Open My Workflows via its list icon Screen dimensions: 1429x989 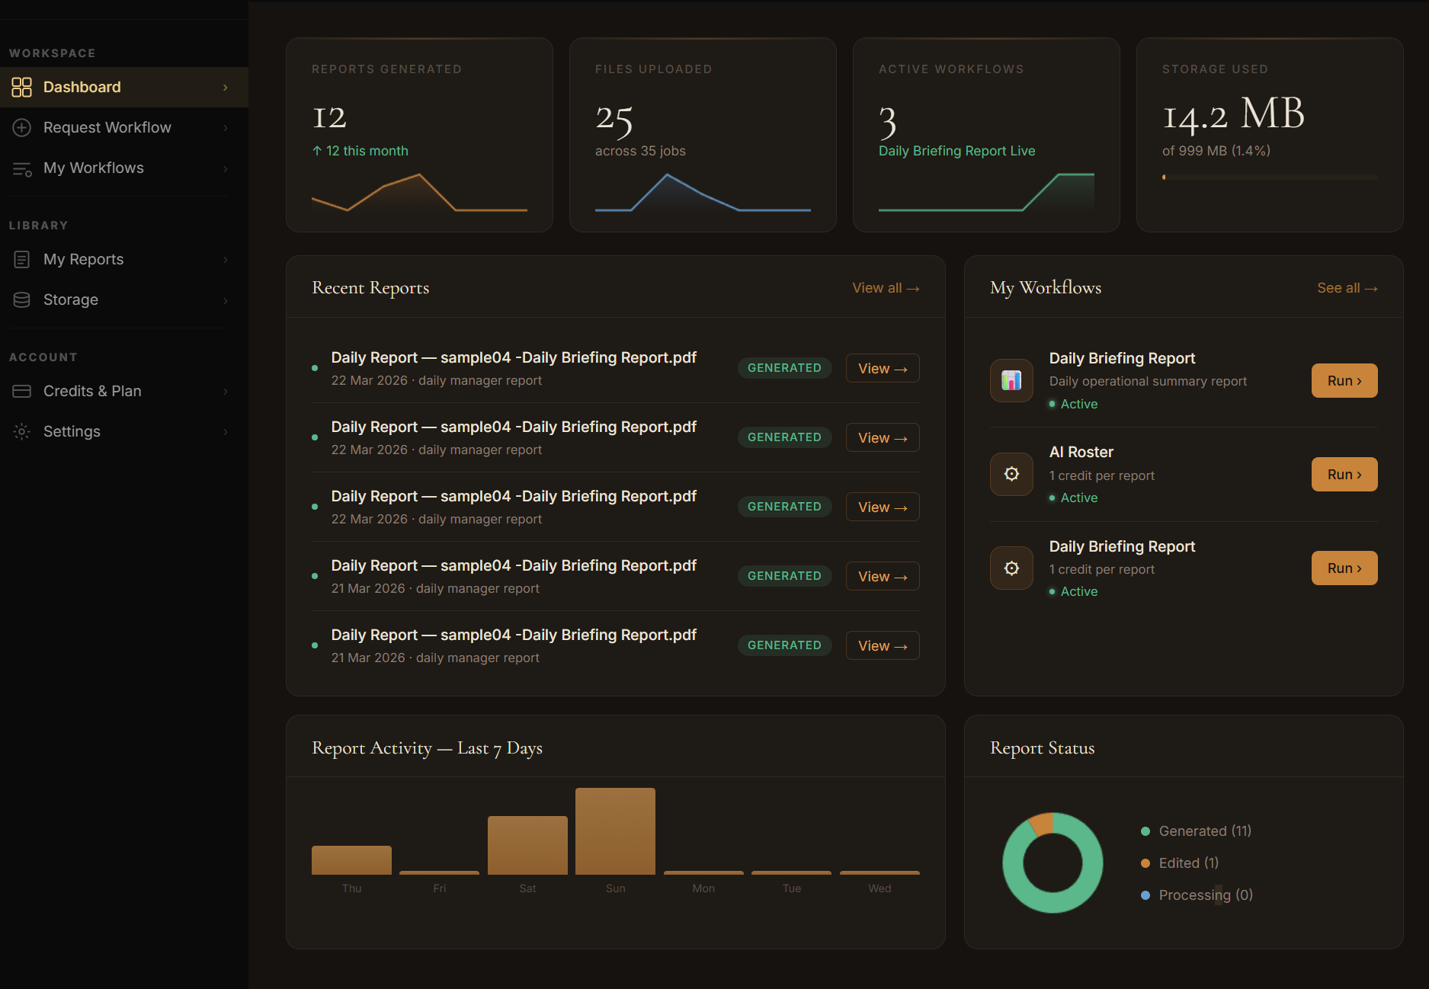click(22, 168)
